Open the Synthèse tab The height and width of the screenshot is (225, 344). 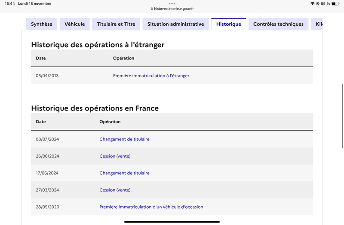coord(42,24)
